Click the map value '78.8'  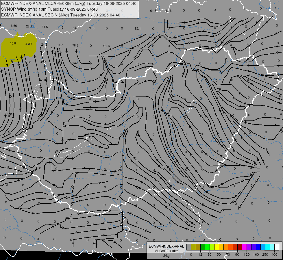click(x=75, y=45)
